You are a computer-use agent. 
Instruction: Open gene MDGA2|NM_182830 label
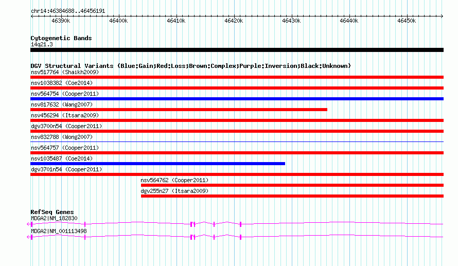(x=54, y=218)
